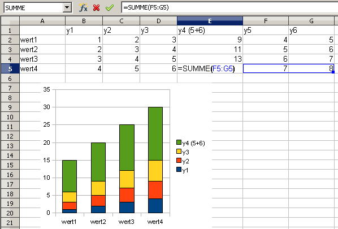338x229 pixels.
Task: Select row 4 header
Action: (10, 59)
